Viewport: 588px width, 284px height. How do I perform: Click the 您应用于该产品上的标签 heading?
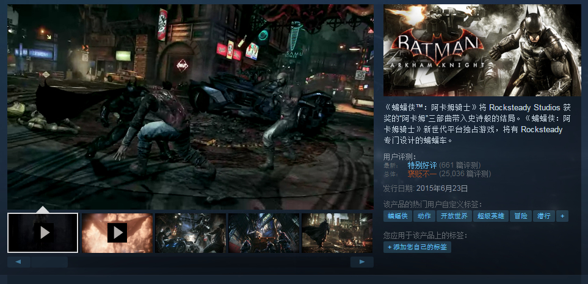(x=426, y=235)
